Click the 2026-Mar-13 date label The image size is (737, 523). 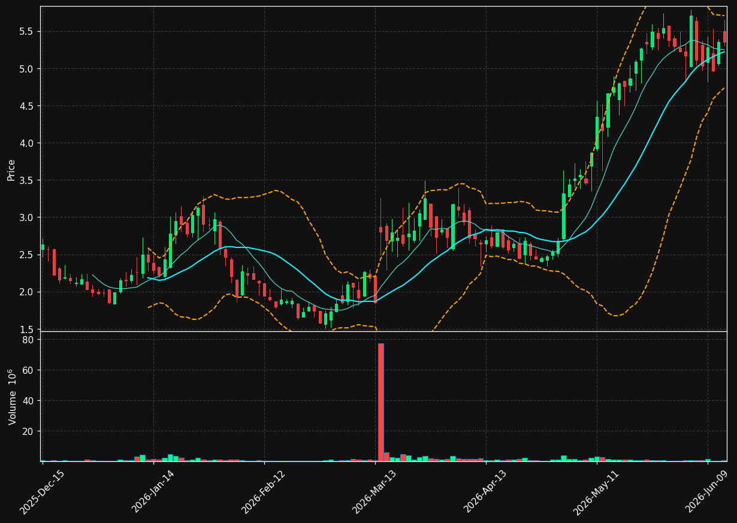[374, 492]
